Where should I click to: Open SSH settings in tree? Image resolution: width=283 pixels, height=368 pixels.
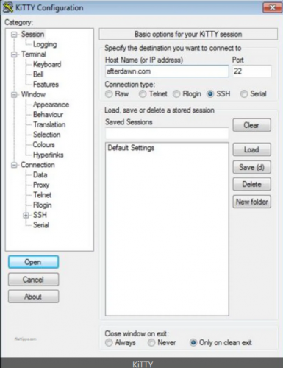coord(40,215)
